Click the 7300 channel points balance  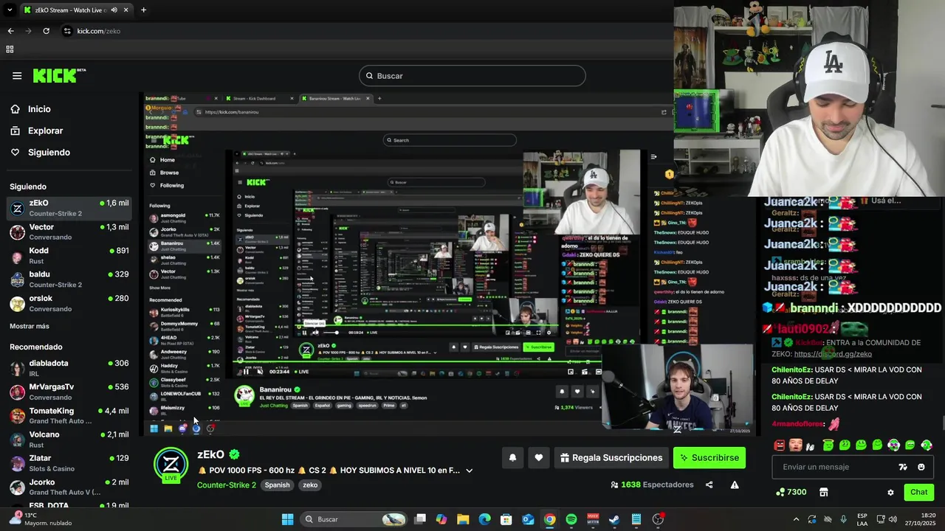click(791, 492)
